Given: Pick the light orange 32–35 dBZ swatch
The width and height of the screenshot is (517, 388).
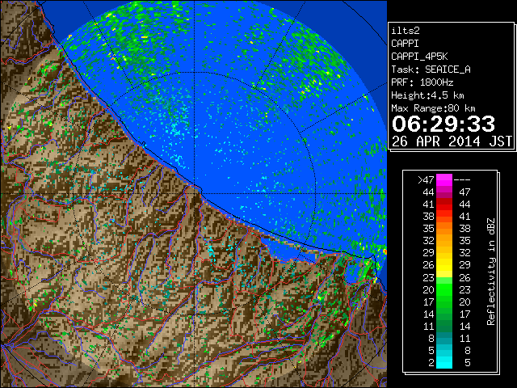Looking at the screenshot, I should tap(444, 241).
